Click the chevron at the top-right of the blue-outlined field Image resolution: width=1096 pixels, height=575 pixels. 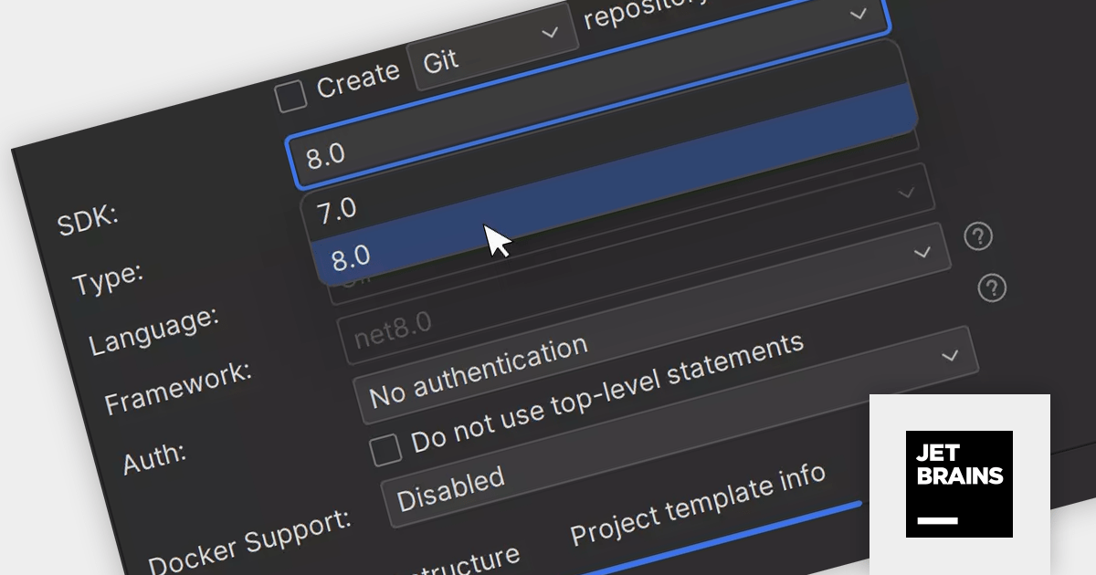[x=858, y=14]
